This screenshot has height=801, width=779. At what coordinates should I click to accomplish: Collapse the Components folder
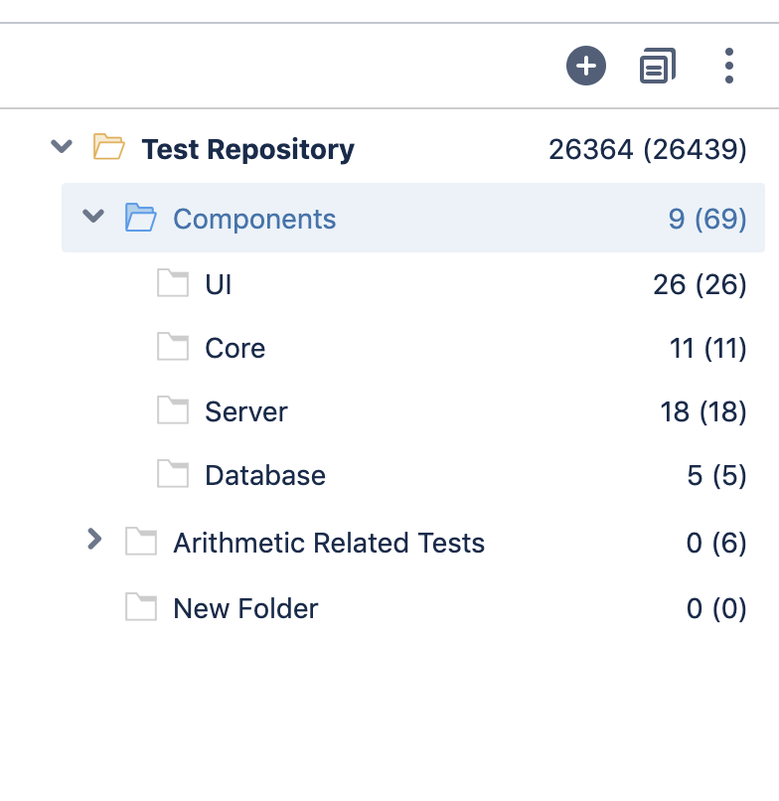(x=93, y=216)
